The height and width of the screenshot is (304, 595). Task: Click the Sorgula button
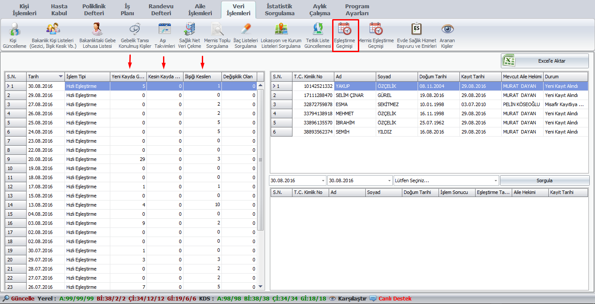pyautogui.click(x=544, y=180)
